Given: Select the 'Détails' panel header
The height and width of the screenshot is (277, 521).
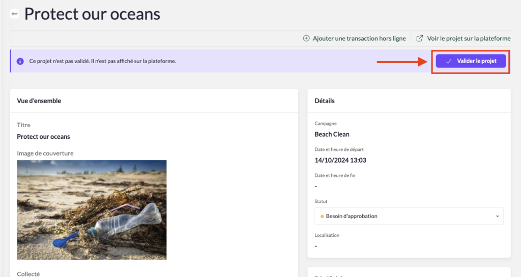Looking at the screenshot, I should 325,101.
